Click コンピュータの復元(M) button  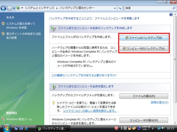[144, 120]
